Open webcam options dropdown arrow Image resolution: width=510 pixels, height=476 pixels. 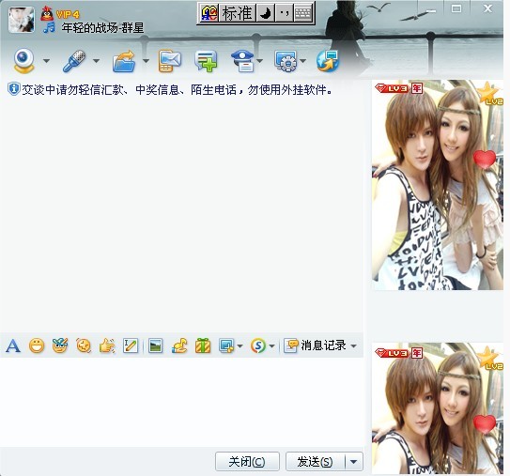46,61
